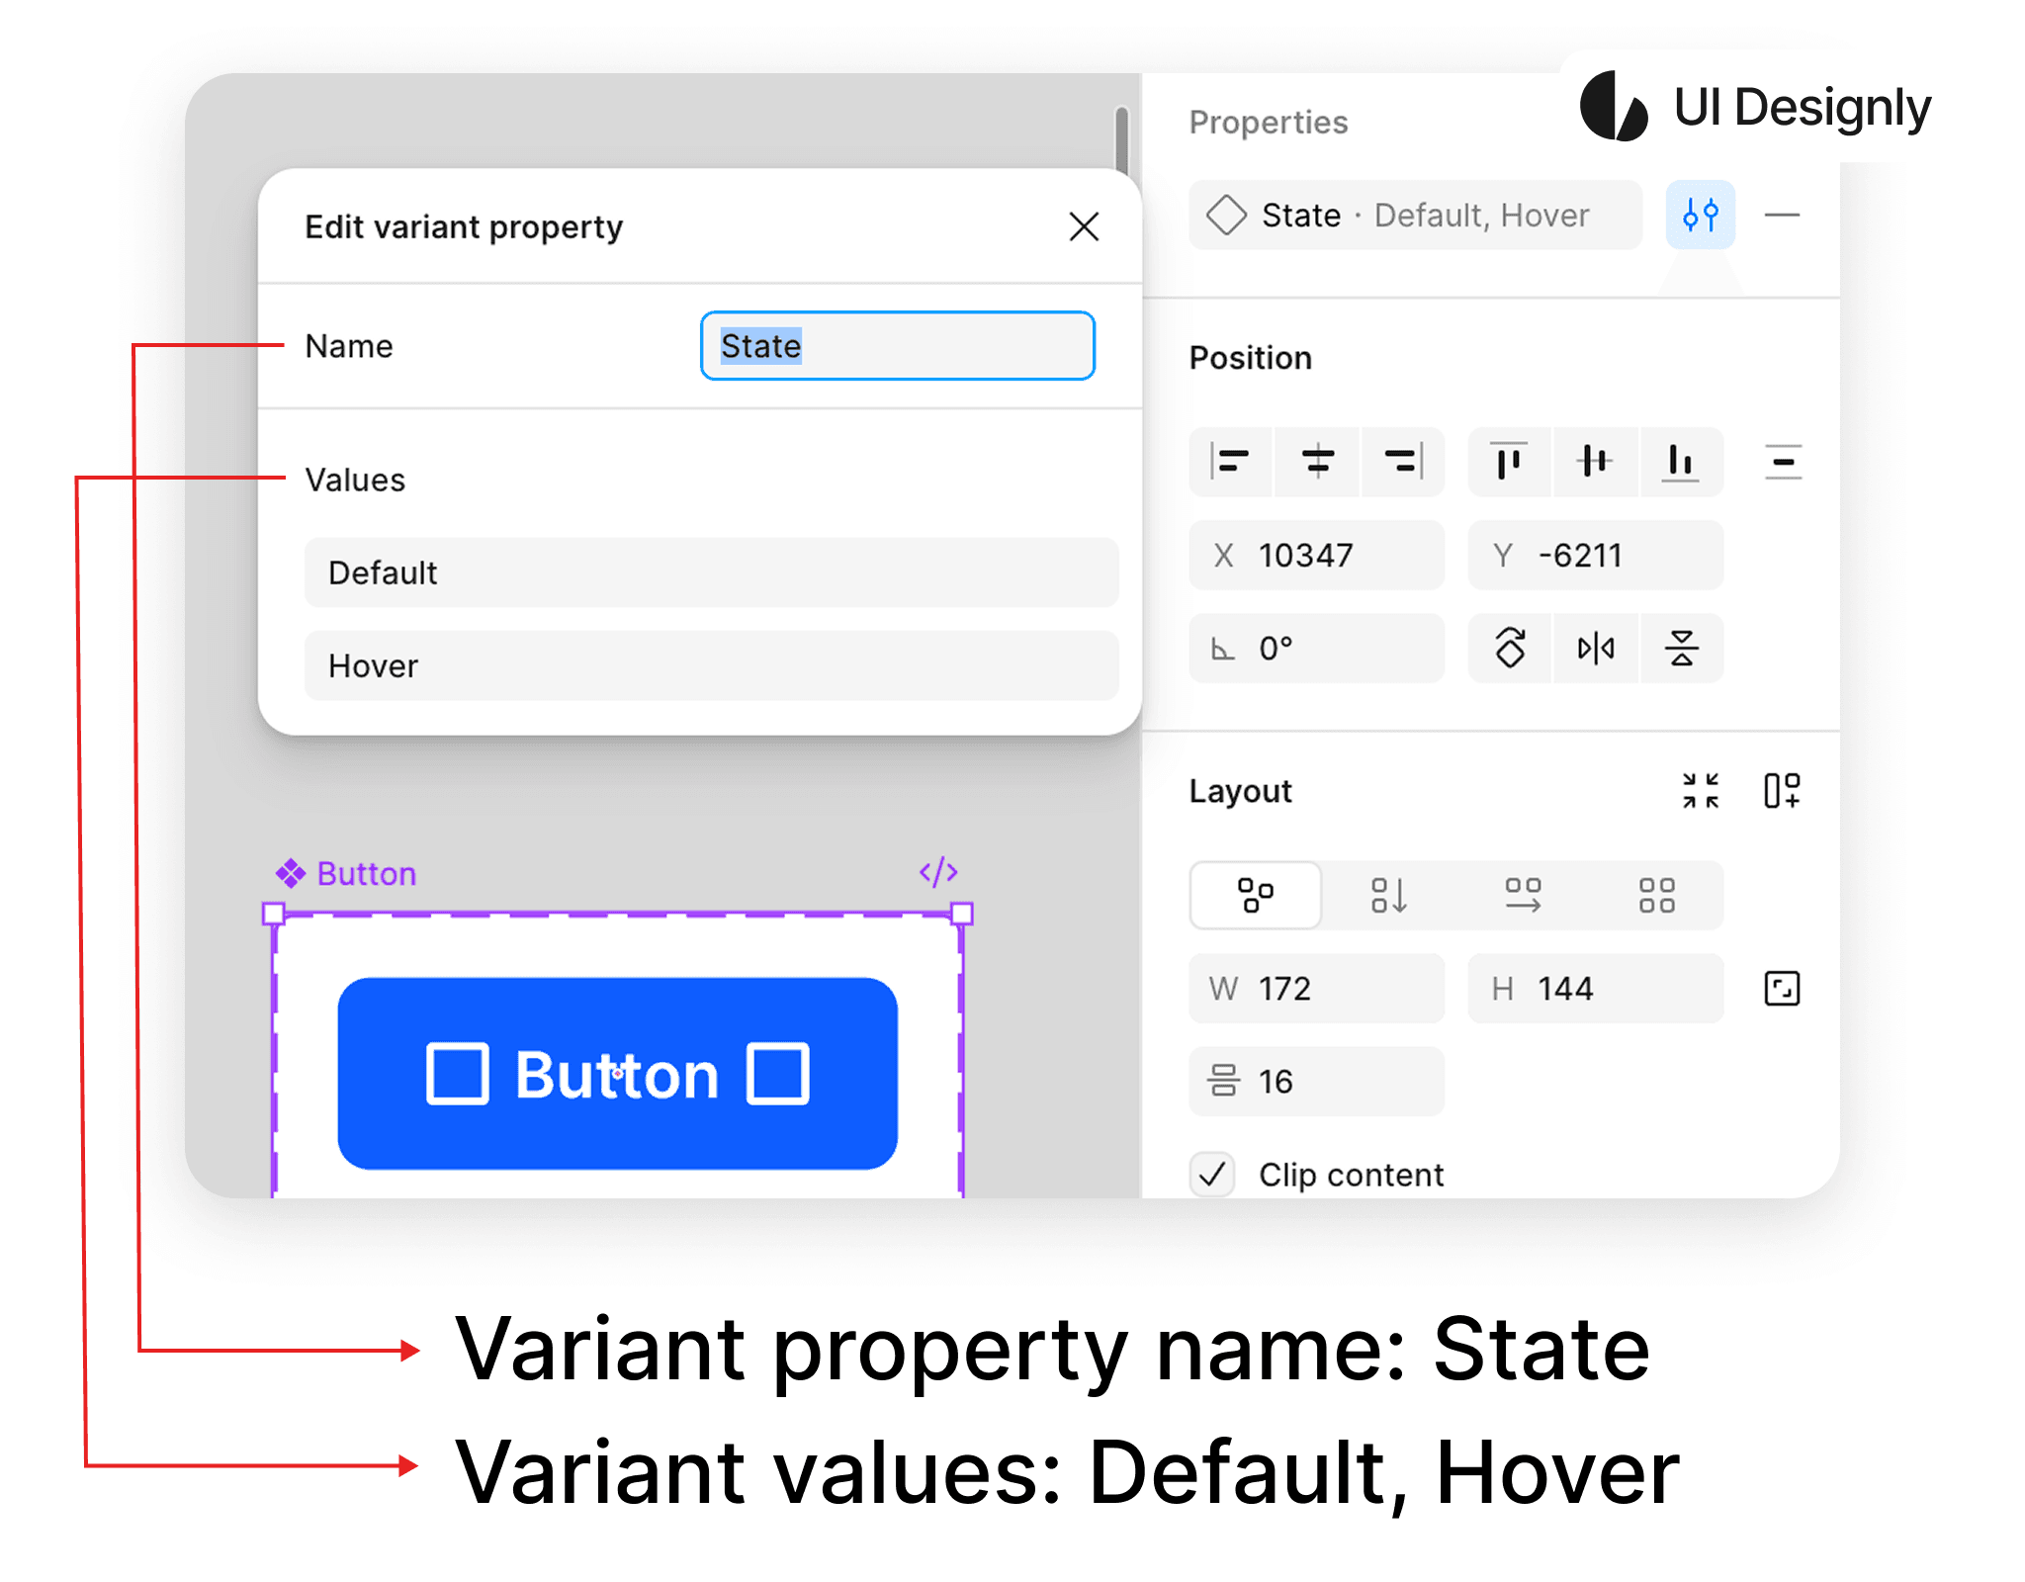Viewport: 2025px width, 1582px height.
Task: Click the align right icon
Action: [x=1402, y=462]
